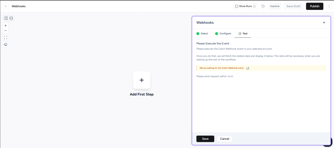Toggle the Inactive workflow status
This screenshot has height=148, width=334.
pyautogui.click(x=275, y=6)
